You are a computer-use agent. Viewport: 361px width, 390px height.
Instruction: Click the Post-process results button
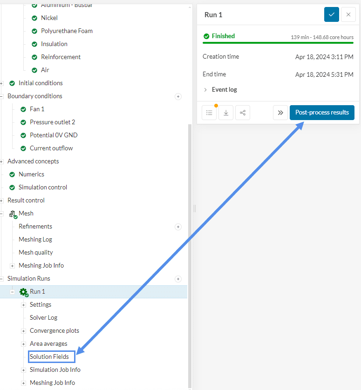[x=322, y=113]
